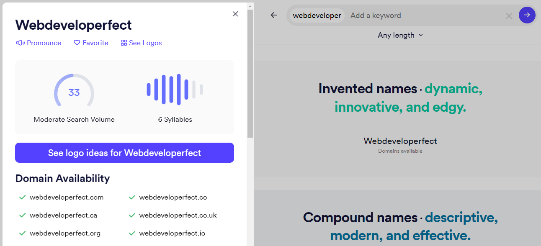Click the Pronounce speaker icon

coord(21,43)
